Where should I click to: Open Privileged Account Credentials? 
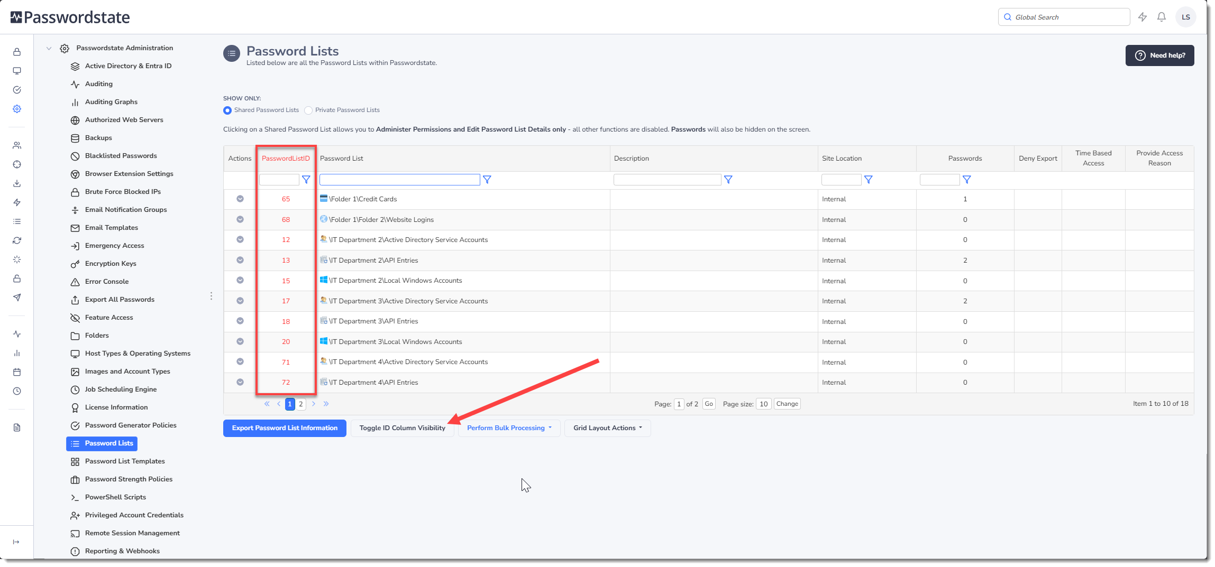[x=134, y=515]
